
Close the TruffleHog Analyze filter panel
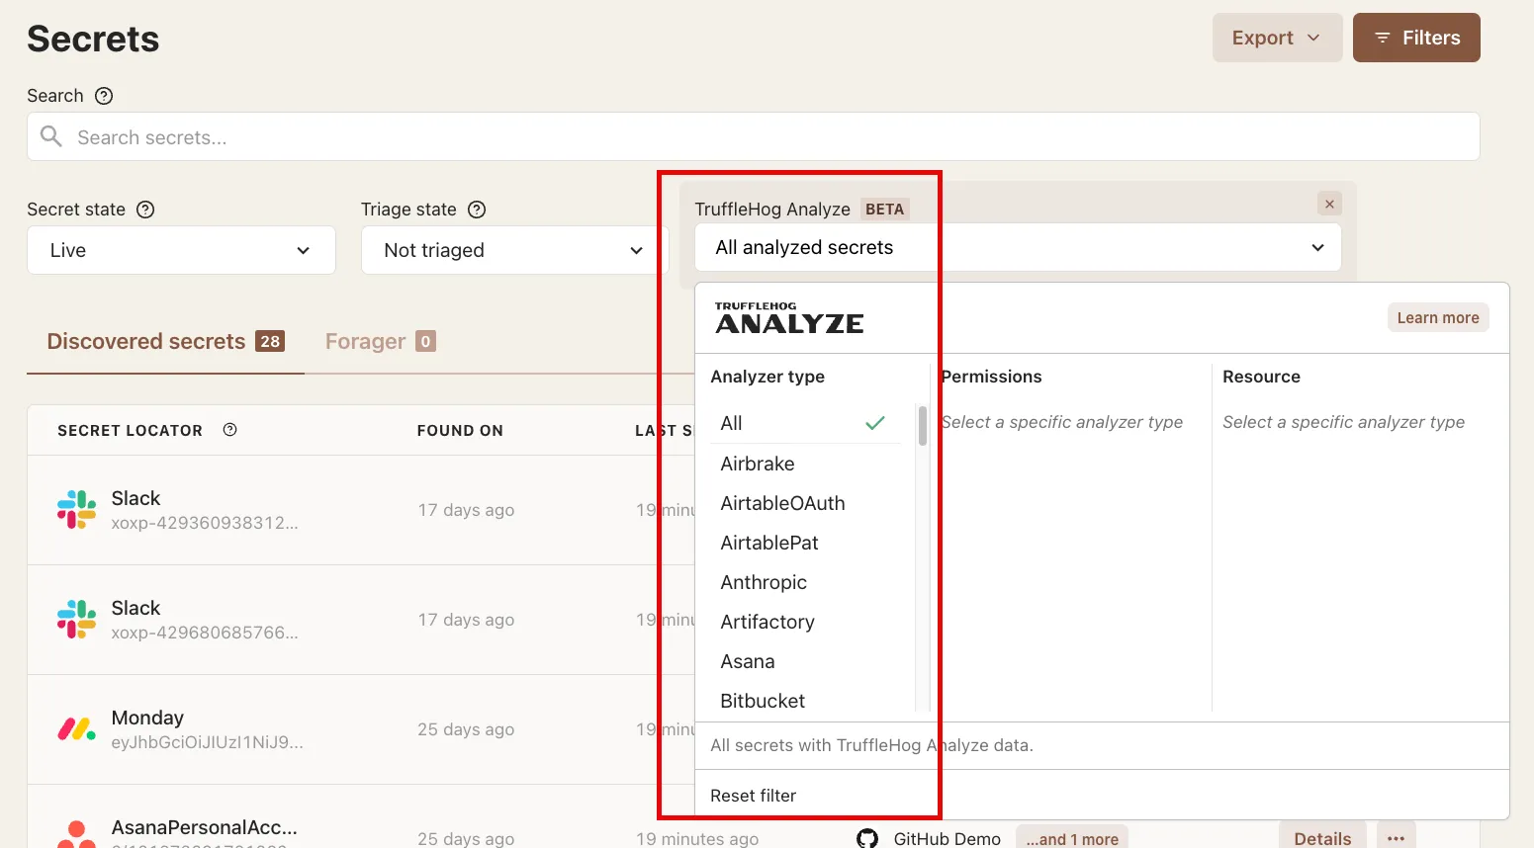pos(1329,204)
